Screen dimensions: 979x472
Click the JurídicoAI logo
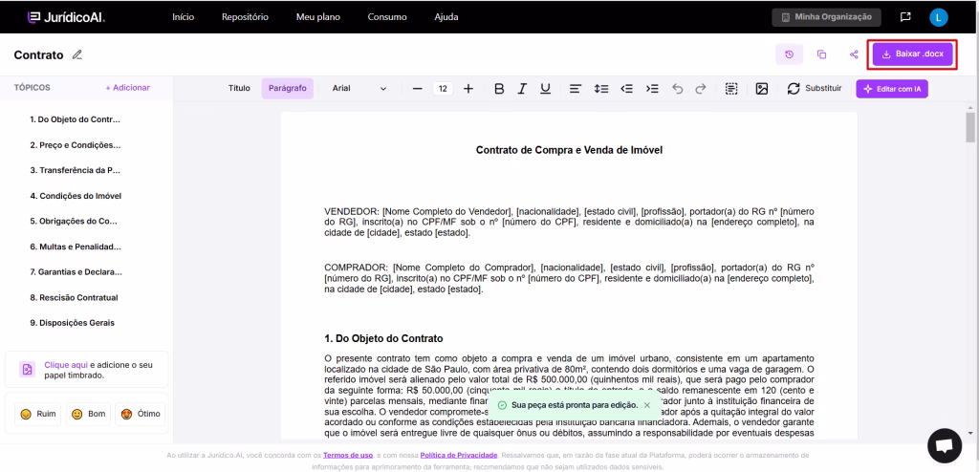pos(66,17)
